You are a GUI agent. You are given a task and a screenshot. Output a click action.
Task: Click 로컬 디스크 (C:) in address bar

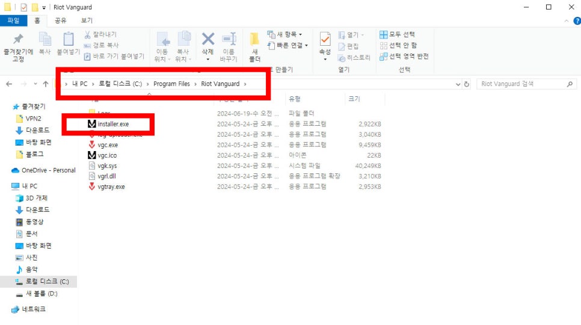coord(120,84)
